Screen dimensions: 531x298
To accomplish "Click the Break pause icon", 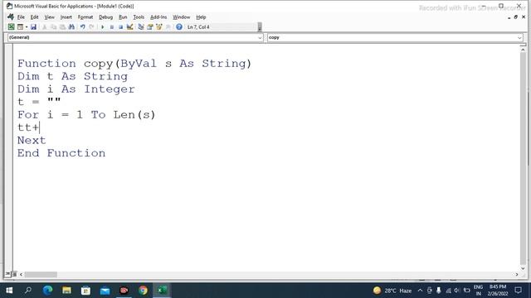I will click(x=112, y=26).
